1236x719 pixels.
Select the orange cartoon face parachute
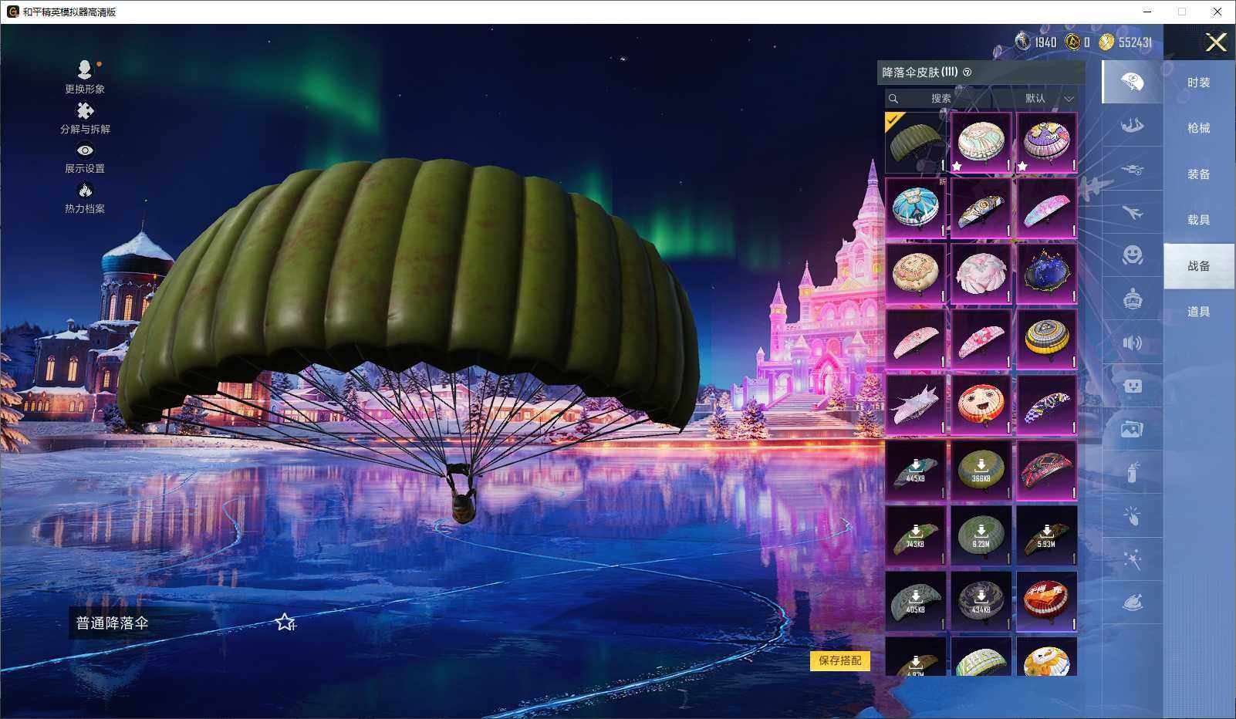pos(981,405)
